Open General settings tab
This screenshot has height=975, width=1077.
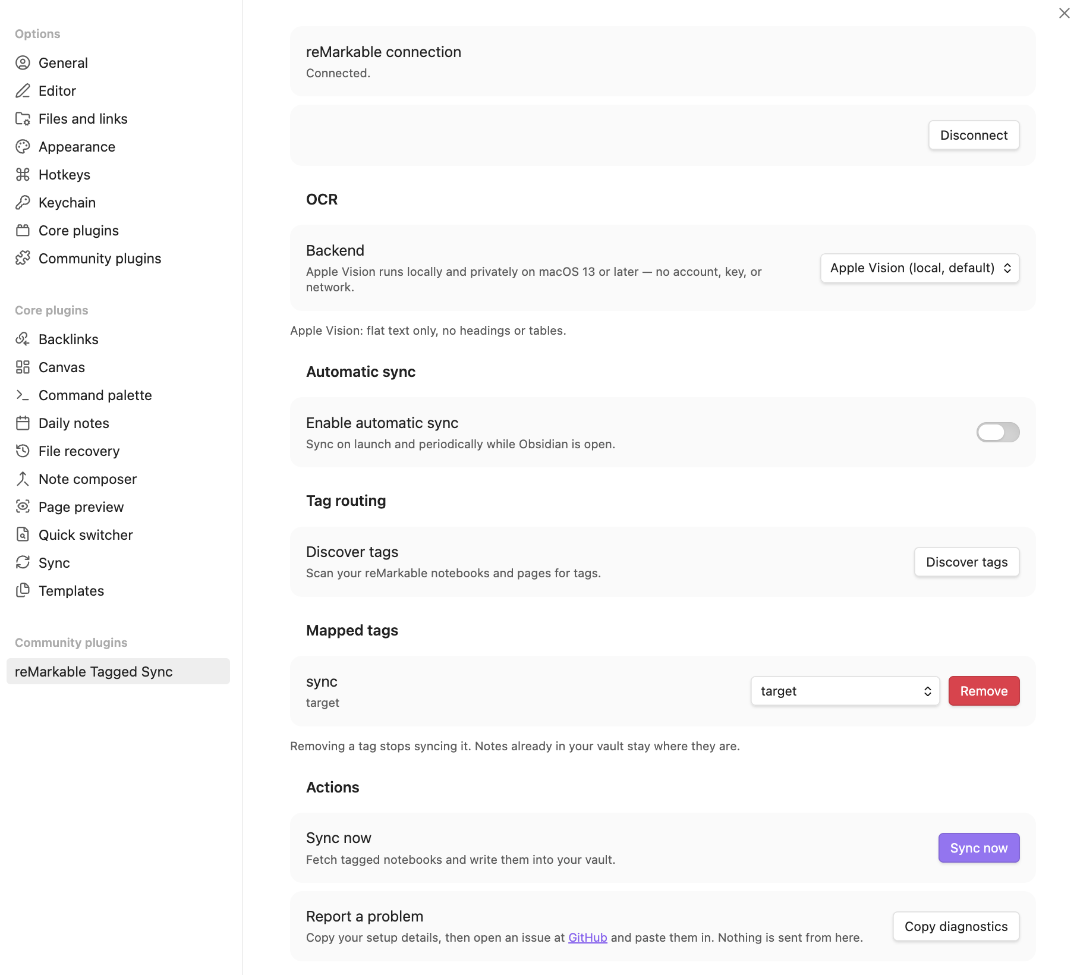click(x=118, y=63)
